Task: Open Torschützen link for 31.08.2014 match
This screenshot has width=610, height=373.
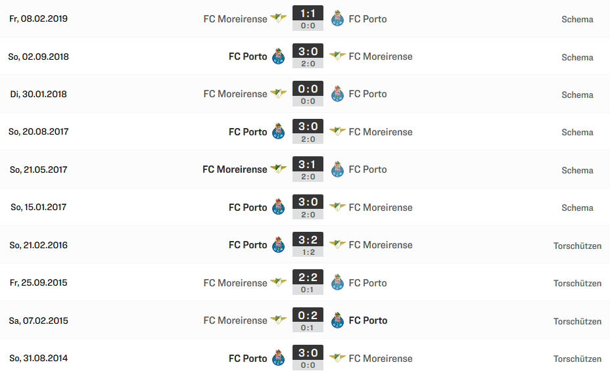Action: click(577, 359)
